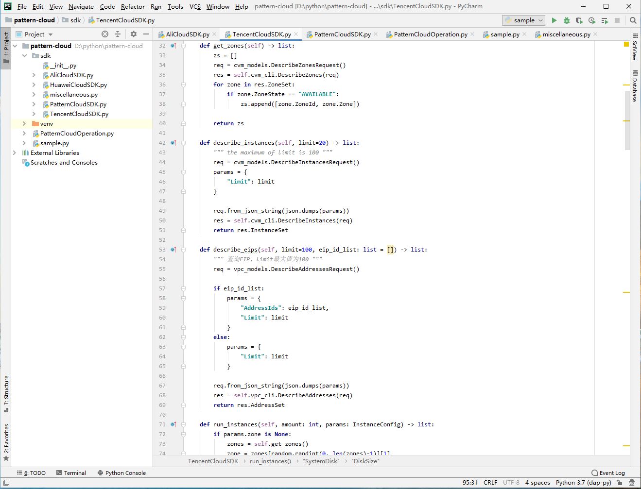Close the PatternCloudSDK.py tab
The width and height of the screenshot is (641, 489).
pyautogui.click(x=376, y=34)
